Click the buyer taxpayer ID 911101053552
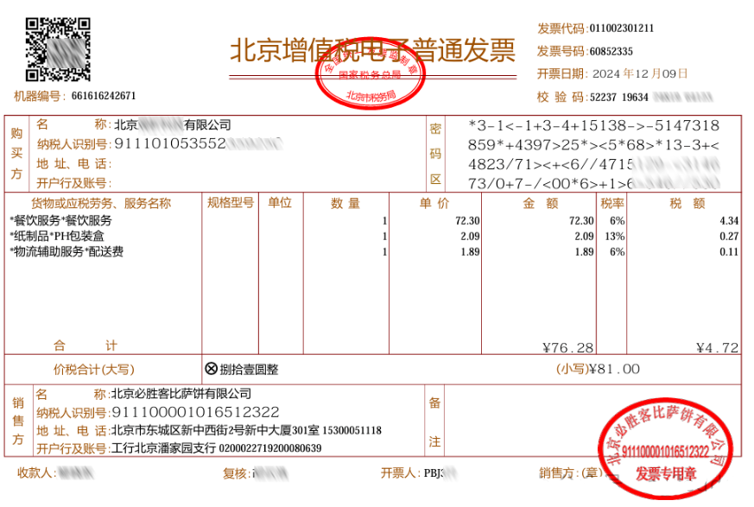This screenshot has height=507, width=754. (170, 143)
